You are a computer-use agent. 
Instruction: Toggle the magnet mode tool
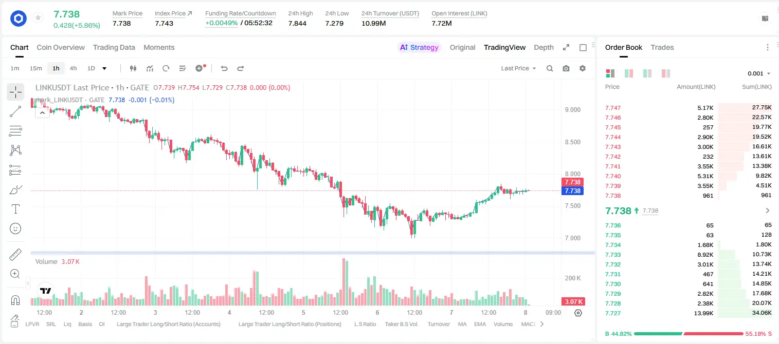[15, 300]
